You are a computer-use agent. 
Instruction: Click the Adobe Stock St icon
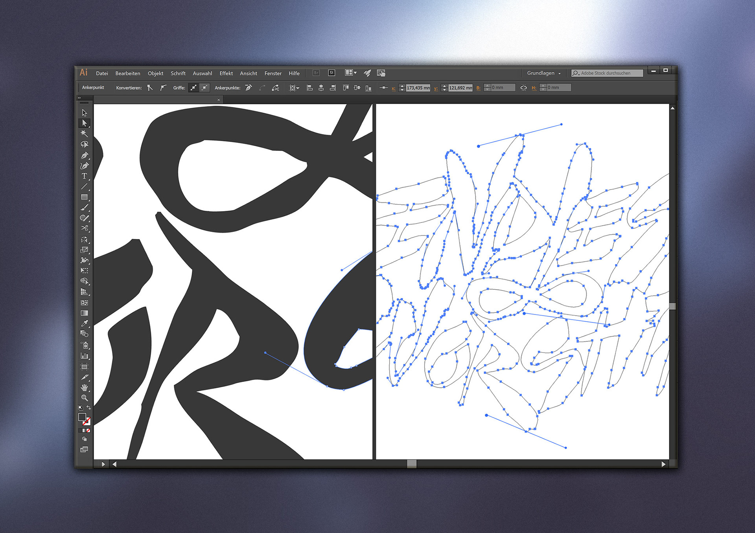[x=331, y=73]
